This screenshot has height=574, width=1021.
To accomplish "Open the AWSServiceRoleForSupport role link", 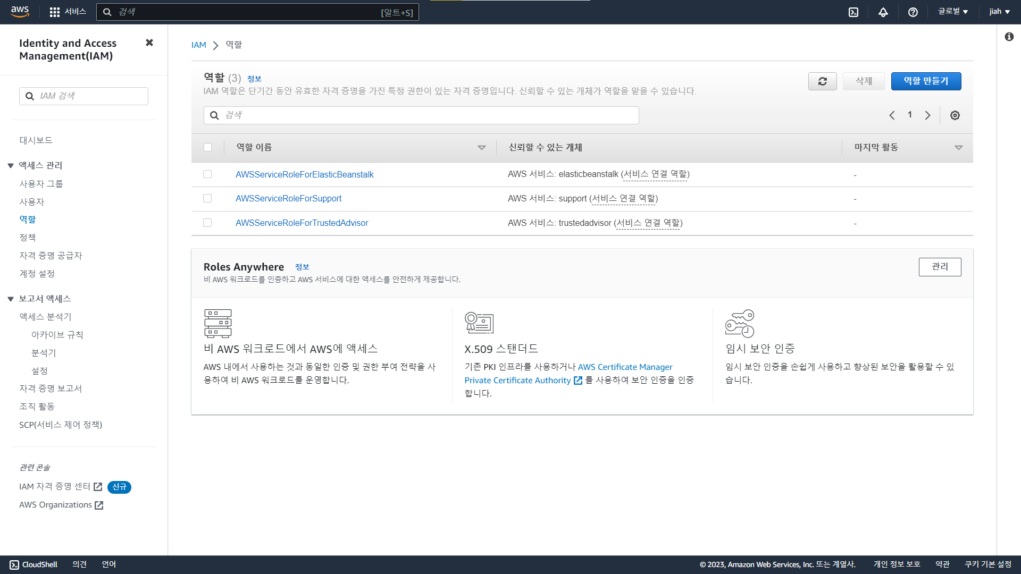I will pos(288,198).
